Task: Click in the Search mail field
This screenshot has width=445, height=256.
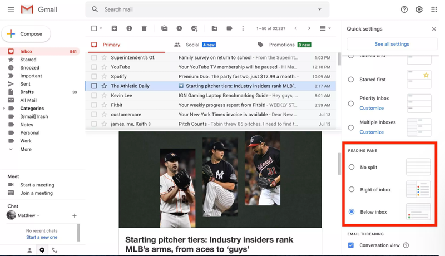Action: point(206,9)
